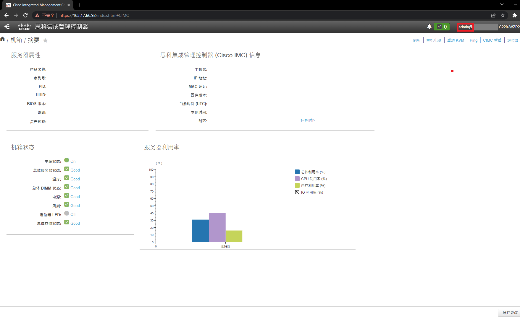Toggle CPU utilization legend swatch
The image size is (520, 318).
[297, 179]
